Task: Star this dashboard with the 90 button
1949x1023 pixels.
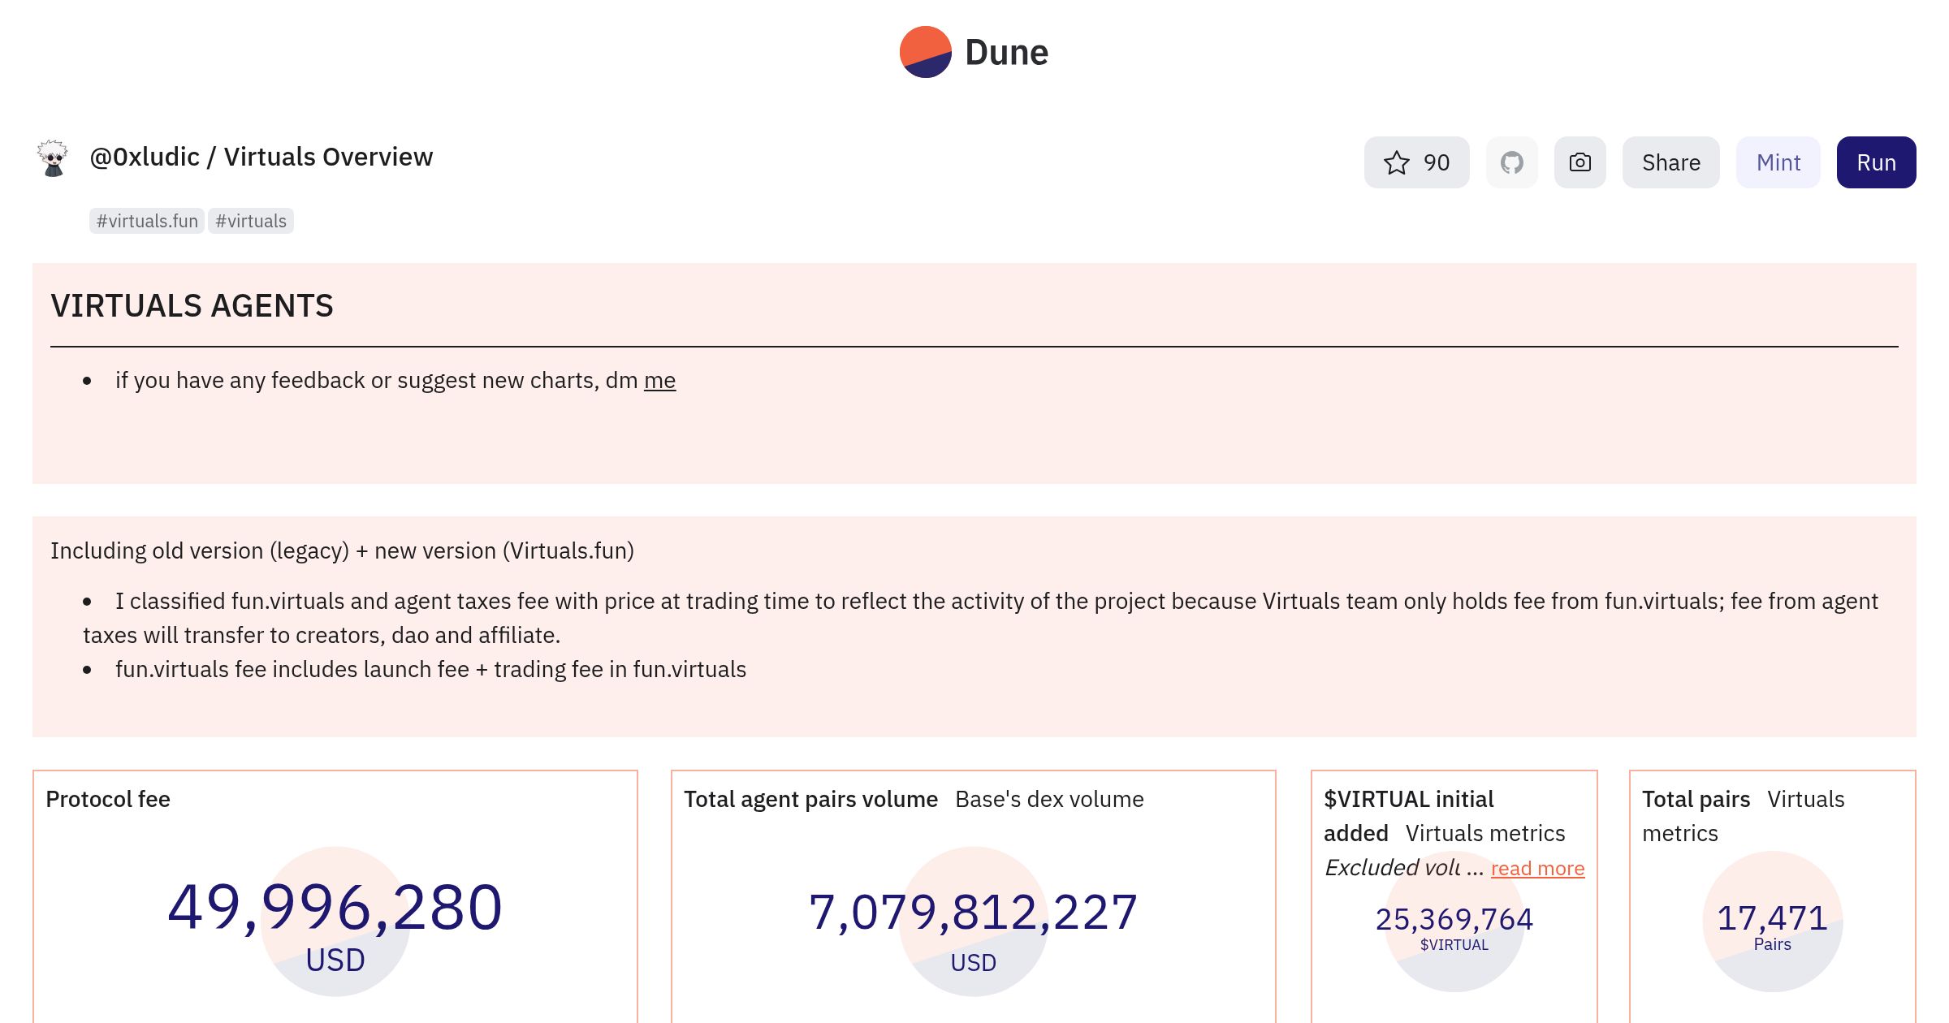Action: tap(1416, 162)
